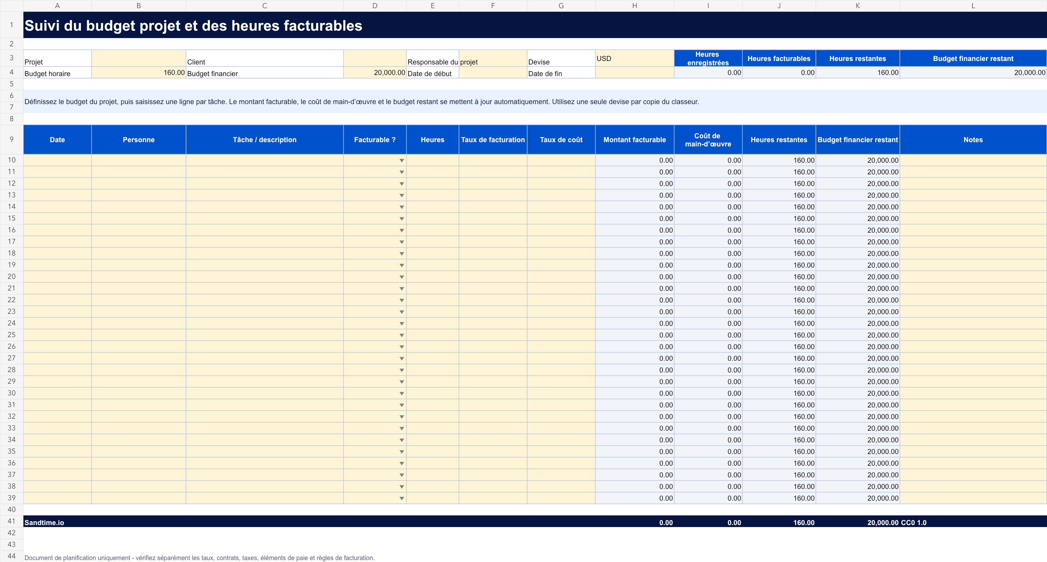
Task: Click the Projet name input cell
Action: (138, 58)
